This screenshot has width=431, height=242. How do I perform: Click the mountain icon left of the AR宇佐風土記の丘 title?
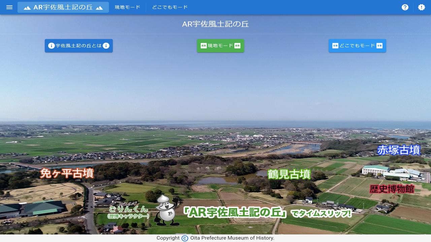(x=27, y=7)
